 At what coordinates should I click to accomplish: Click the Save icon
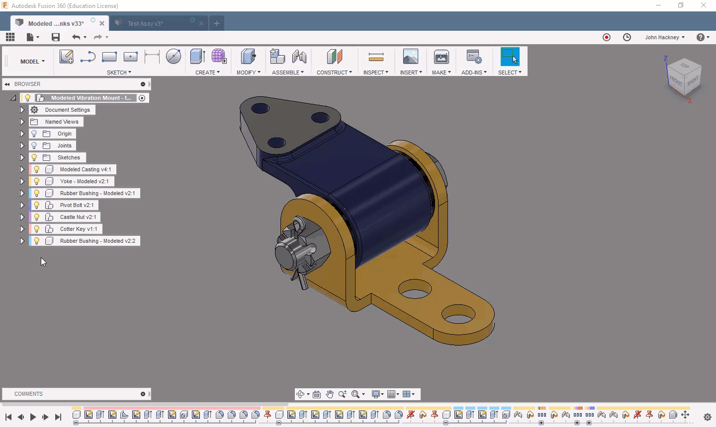click(56, 37)
